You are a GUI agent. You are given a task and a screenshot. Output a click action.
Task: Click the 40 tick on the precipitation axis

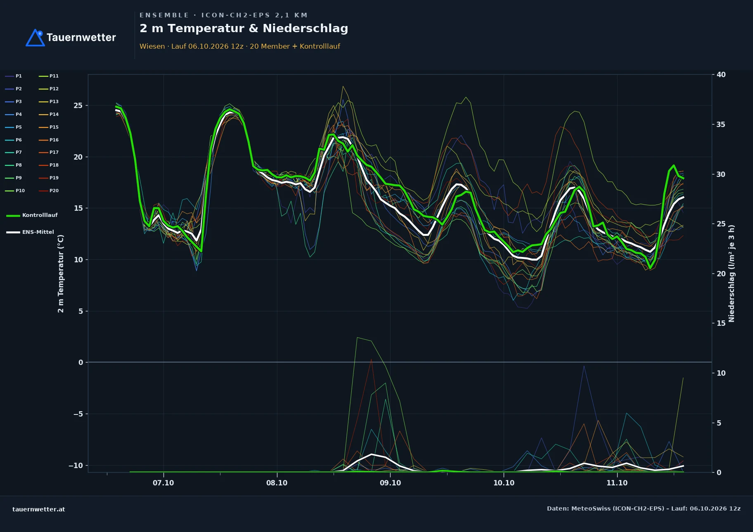(x=721, y=75)
